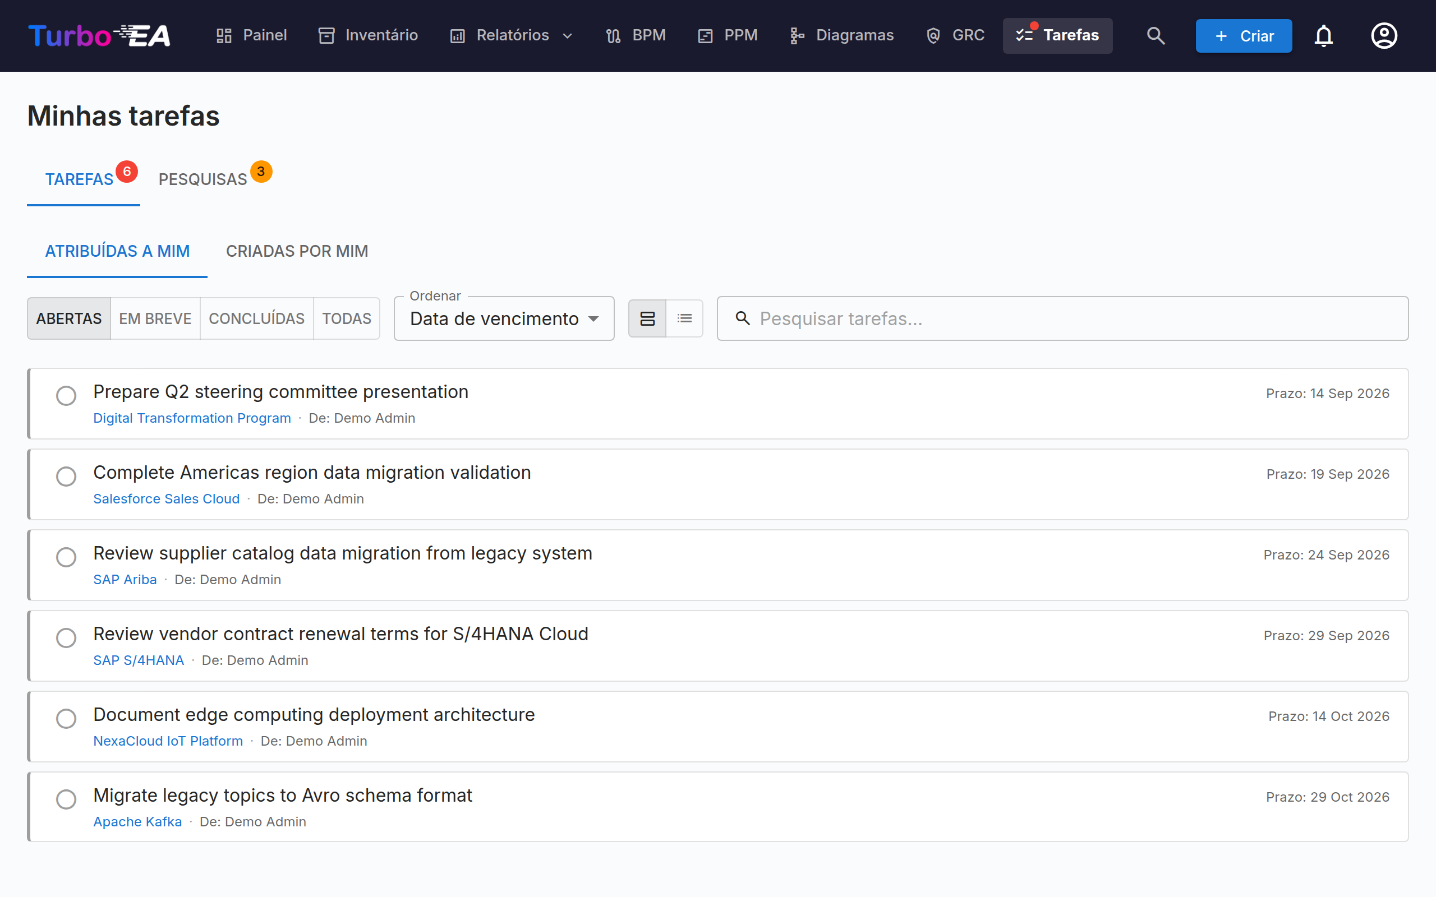The width and height of the screenshot is (1436, 897).
Task: Open the user account avatar menu
Action: pyautogui.click(x=1383, y=35)
